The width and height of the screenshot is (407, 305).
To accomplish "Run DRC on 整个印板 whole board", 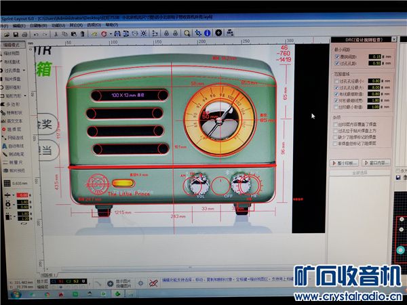I will point(345,163).
